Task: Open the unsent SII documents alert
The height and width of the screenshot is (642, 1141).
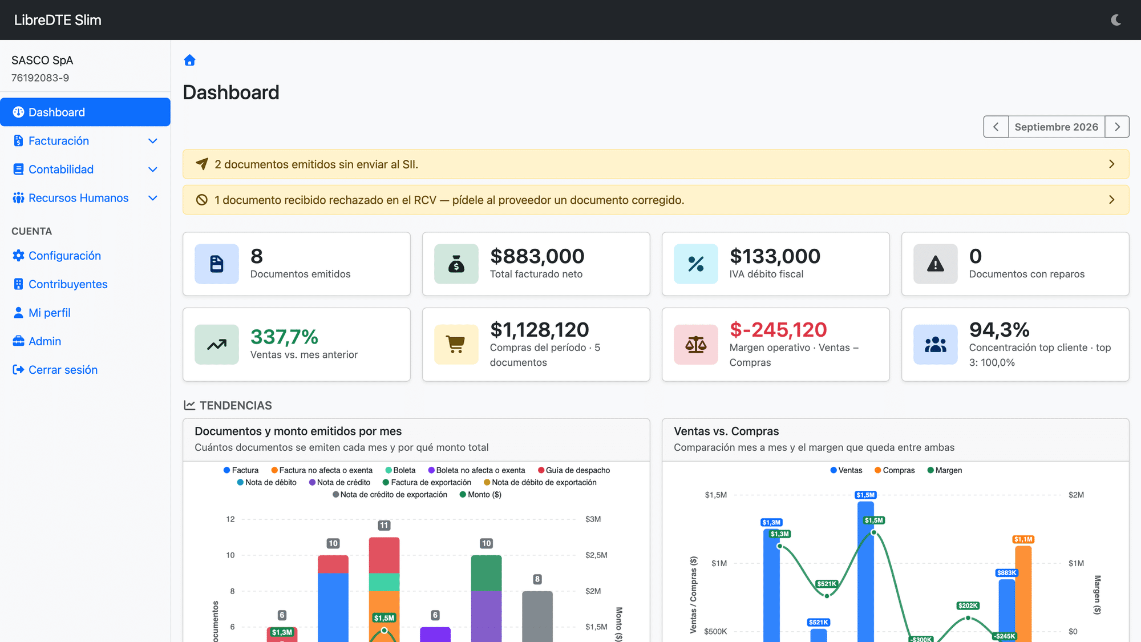Action: coord(656,164)
